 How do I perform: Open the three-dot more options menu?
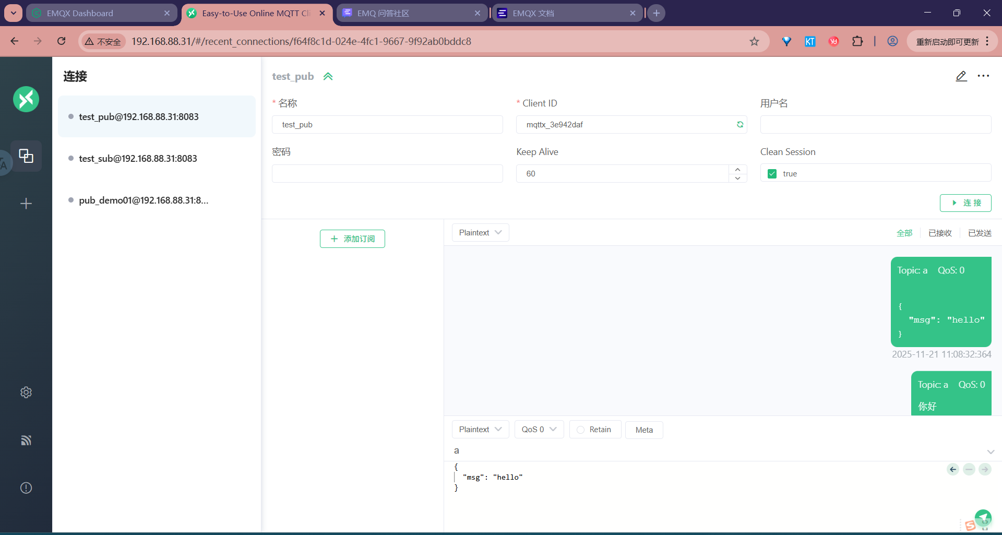click(984, 76)
